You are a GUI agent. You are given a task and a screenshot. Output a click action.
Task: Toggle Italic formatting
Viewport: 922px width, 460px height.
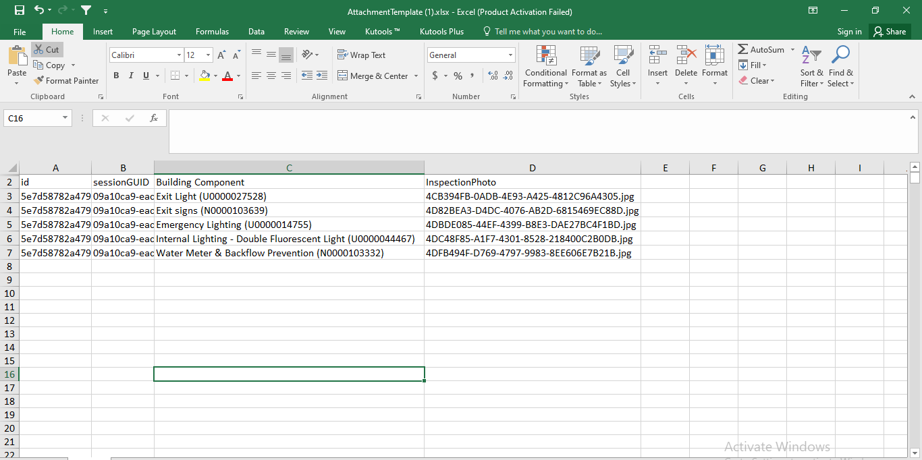pyautogui.click(x=131, y=76)
